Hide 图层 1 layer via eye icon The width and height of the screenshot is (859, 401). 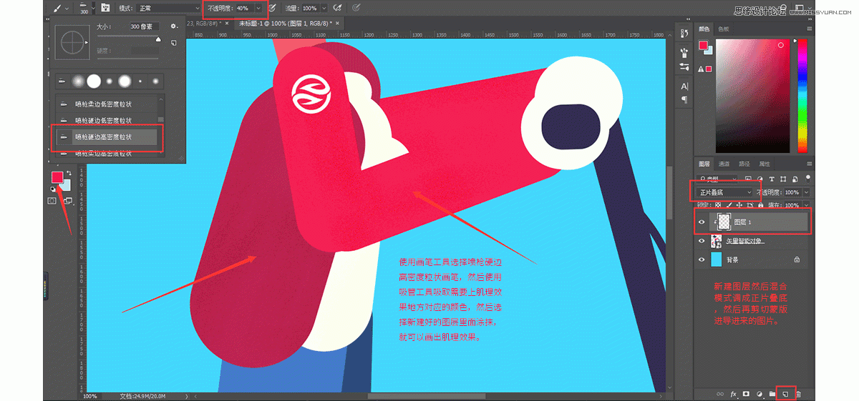(702, 222)
